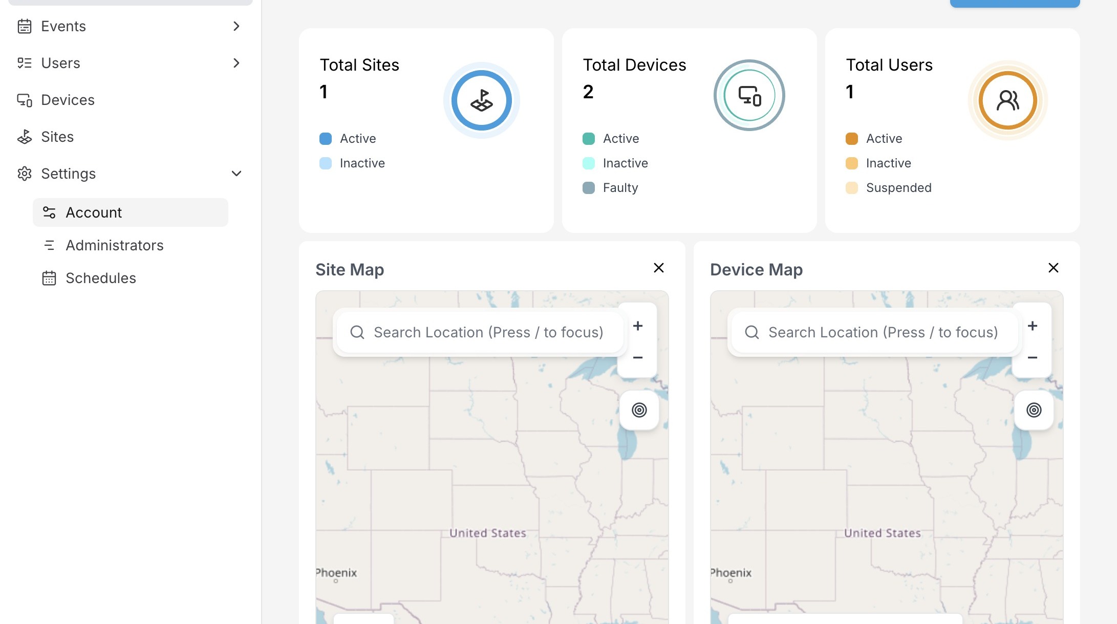The image size is (1117, 624).
Task: Click the Total Users people icon
Action: [x=1007, y=100]
